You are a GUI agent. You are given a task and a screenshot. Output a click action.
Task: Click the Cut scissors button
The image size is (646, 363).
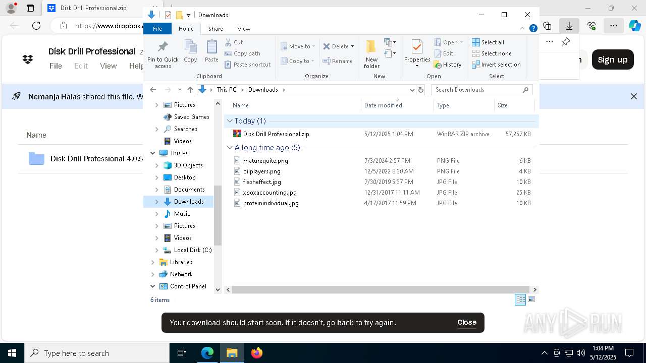click(x=234, y=42)
